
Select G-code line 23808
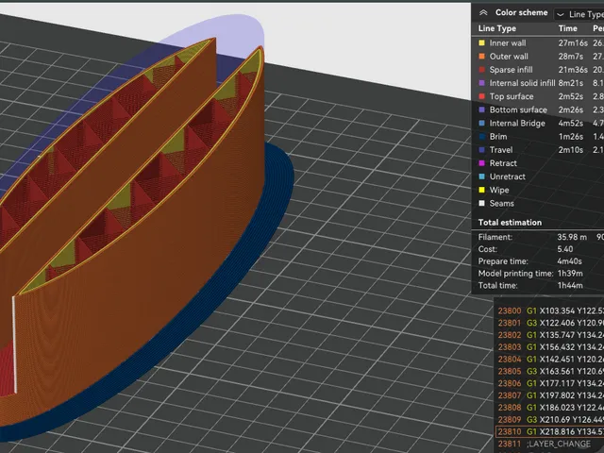pos(549,408)
